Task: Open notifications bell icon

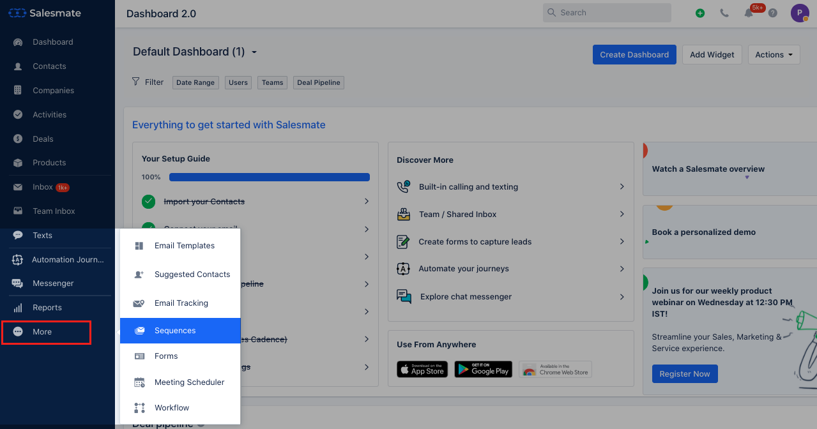Action: (x=749, y=13)
